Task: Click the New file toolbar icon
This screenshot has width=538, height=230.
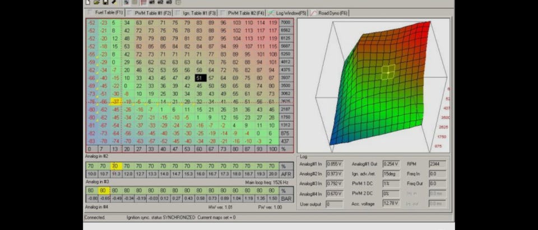Action: tap(88, 2)
